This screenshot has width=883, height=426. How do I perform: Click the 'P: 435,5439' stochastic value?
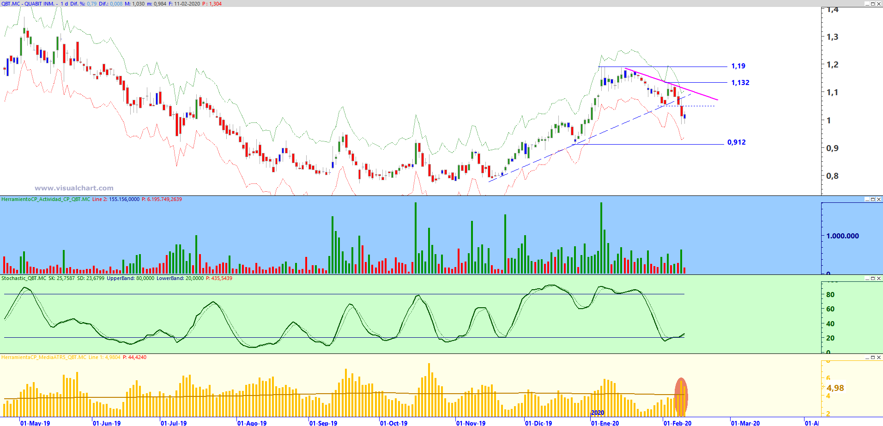[x=219, y=278]
